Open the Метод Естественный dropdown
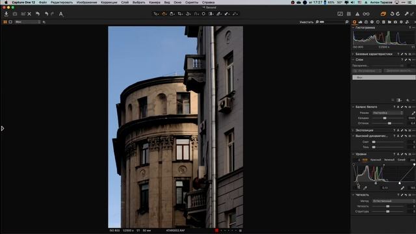Image resolution: width=416 pixels, height=234 pixels. click(x=393, y=201)
